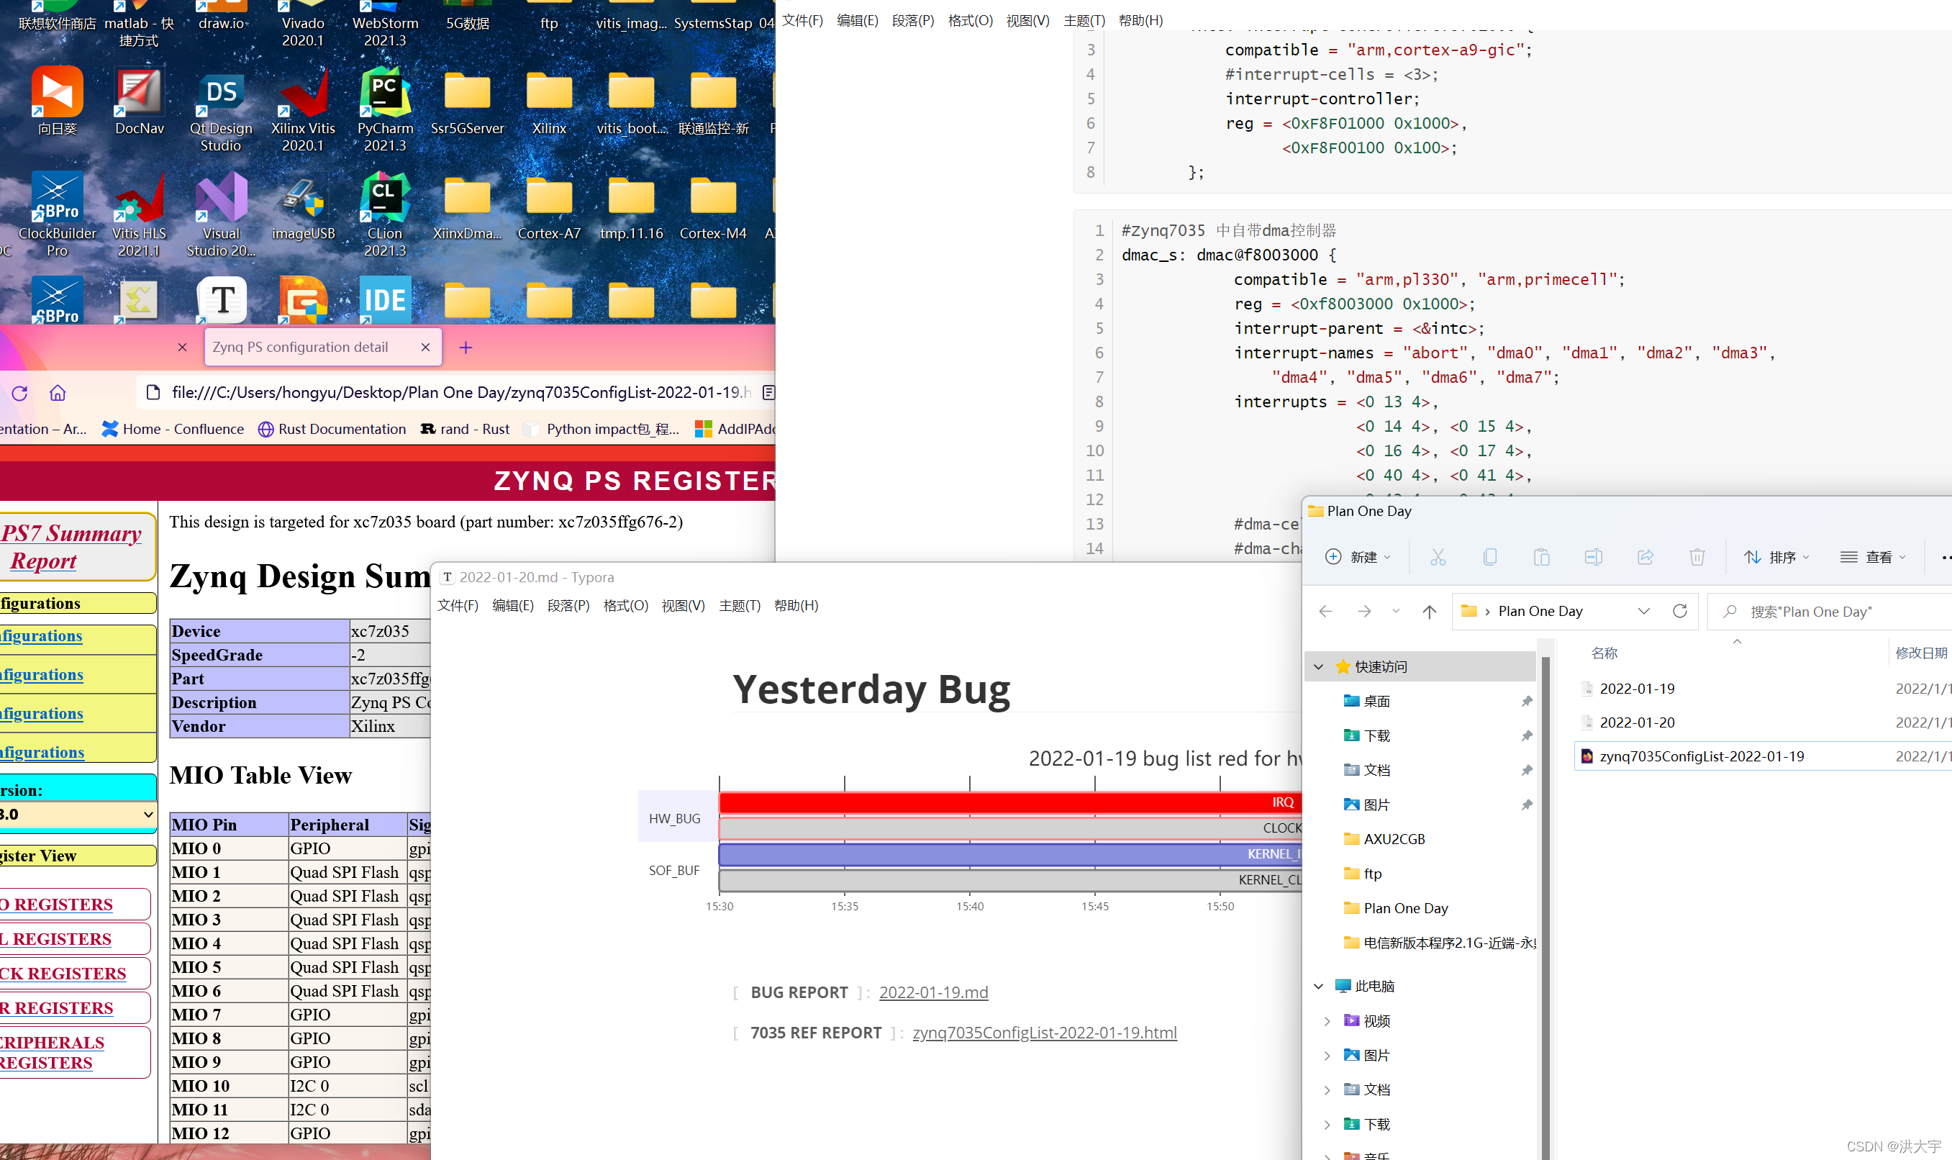Open the rand - Rust bookmark

[x=465, y=429]
